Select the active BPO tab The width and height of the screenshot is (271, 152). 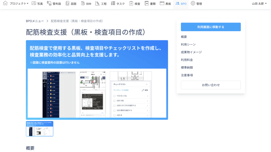click(181, 4)
